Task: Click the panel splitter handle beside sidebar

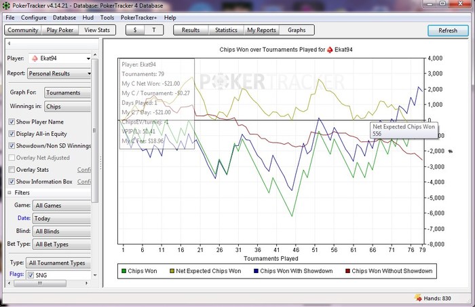Action: coord(101,163)
